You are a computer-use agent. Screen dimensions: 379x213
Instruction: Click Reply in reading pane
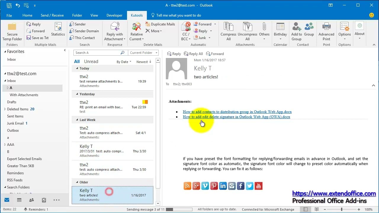click(174, 54)
